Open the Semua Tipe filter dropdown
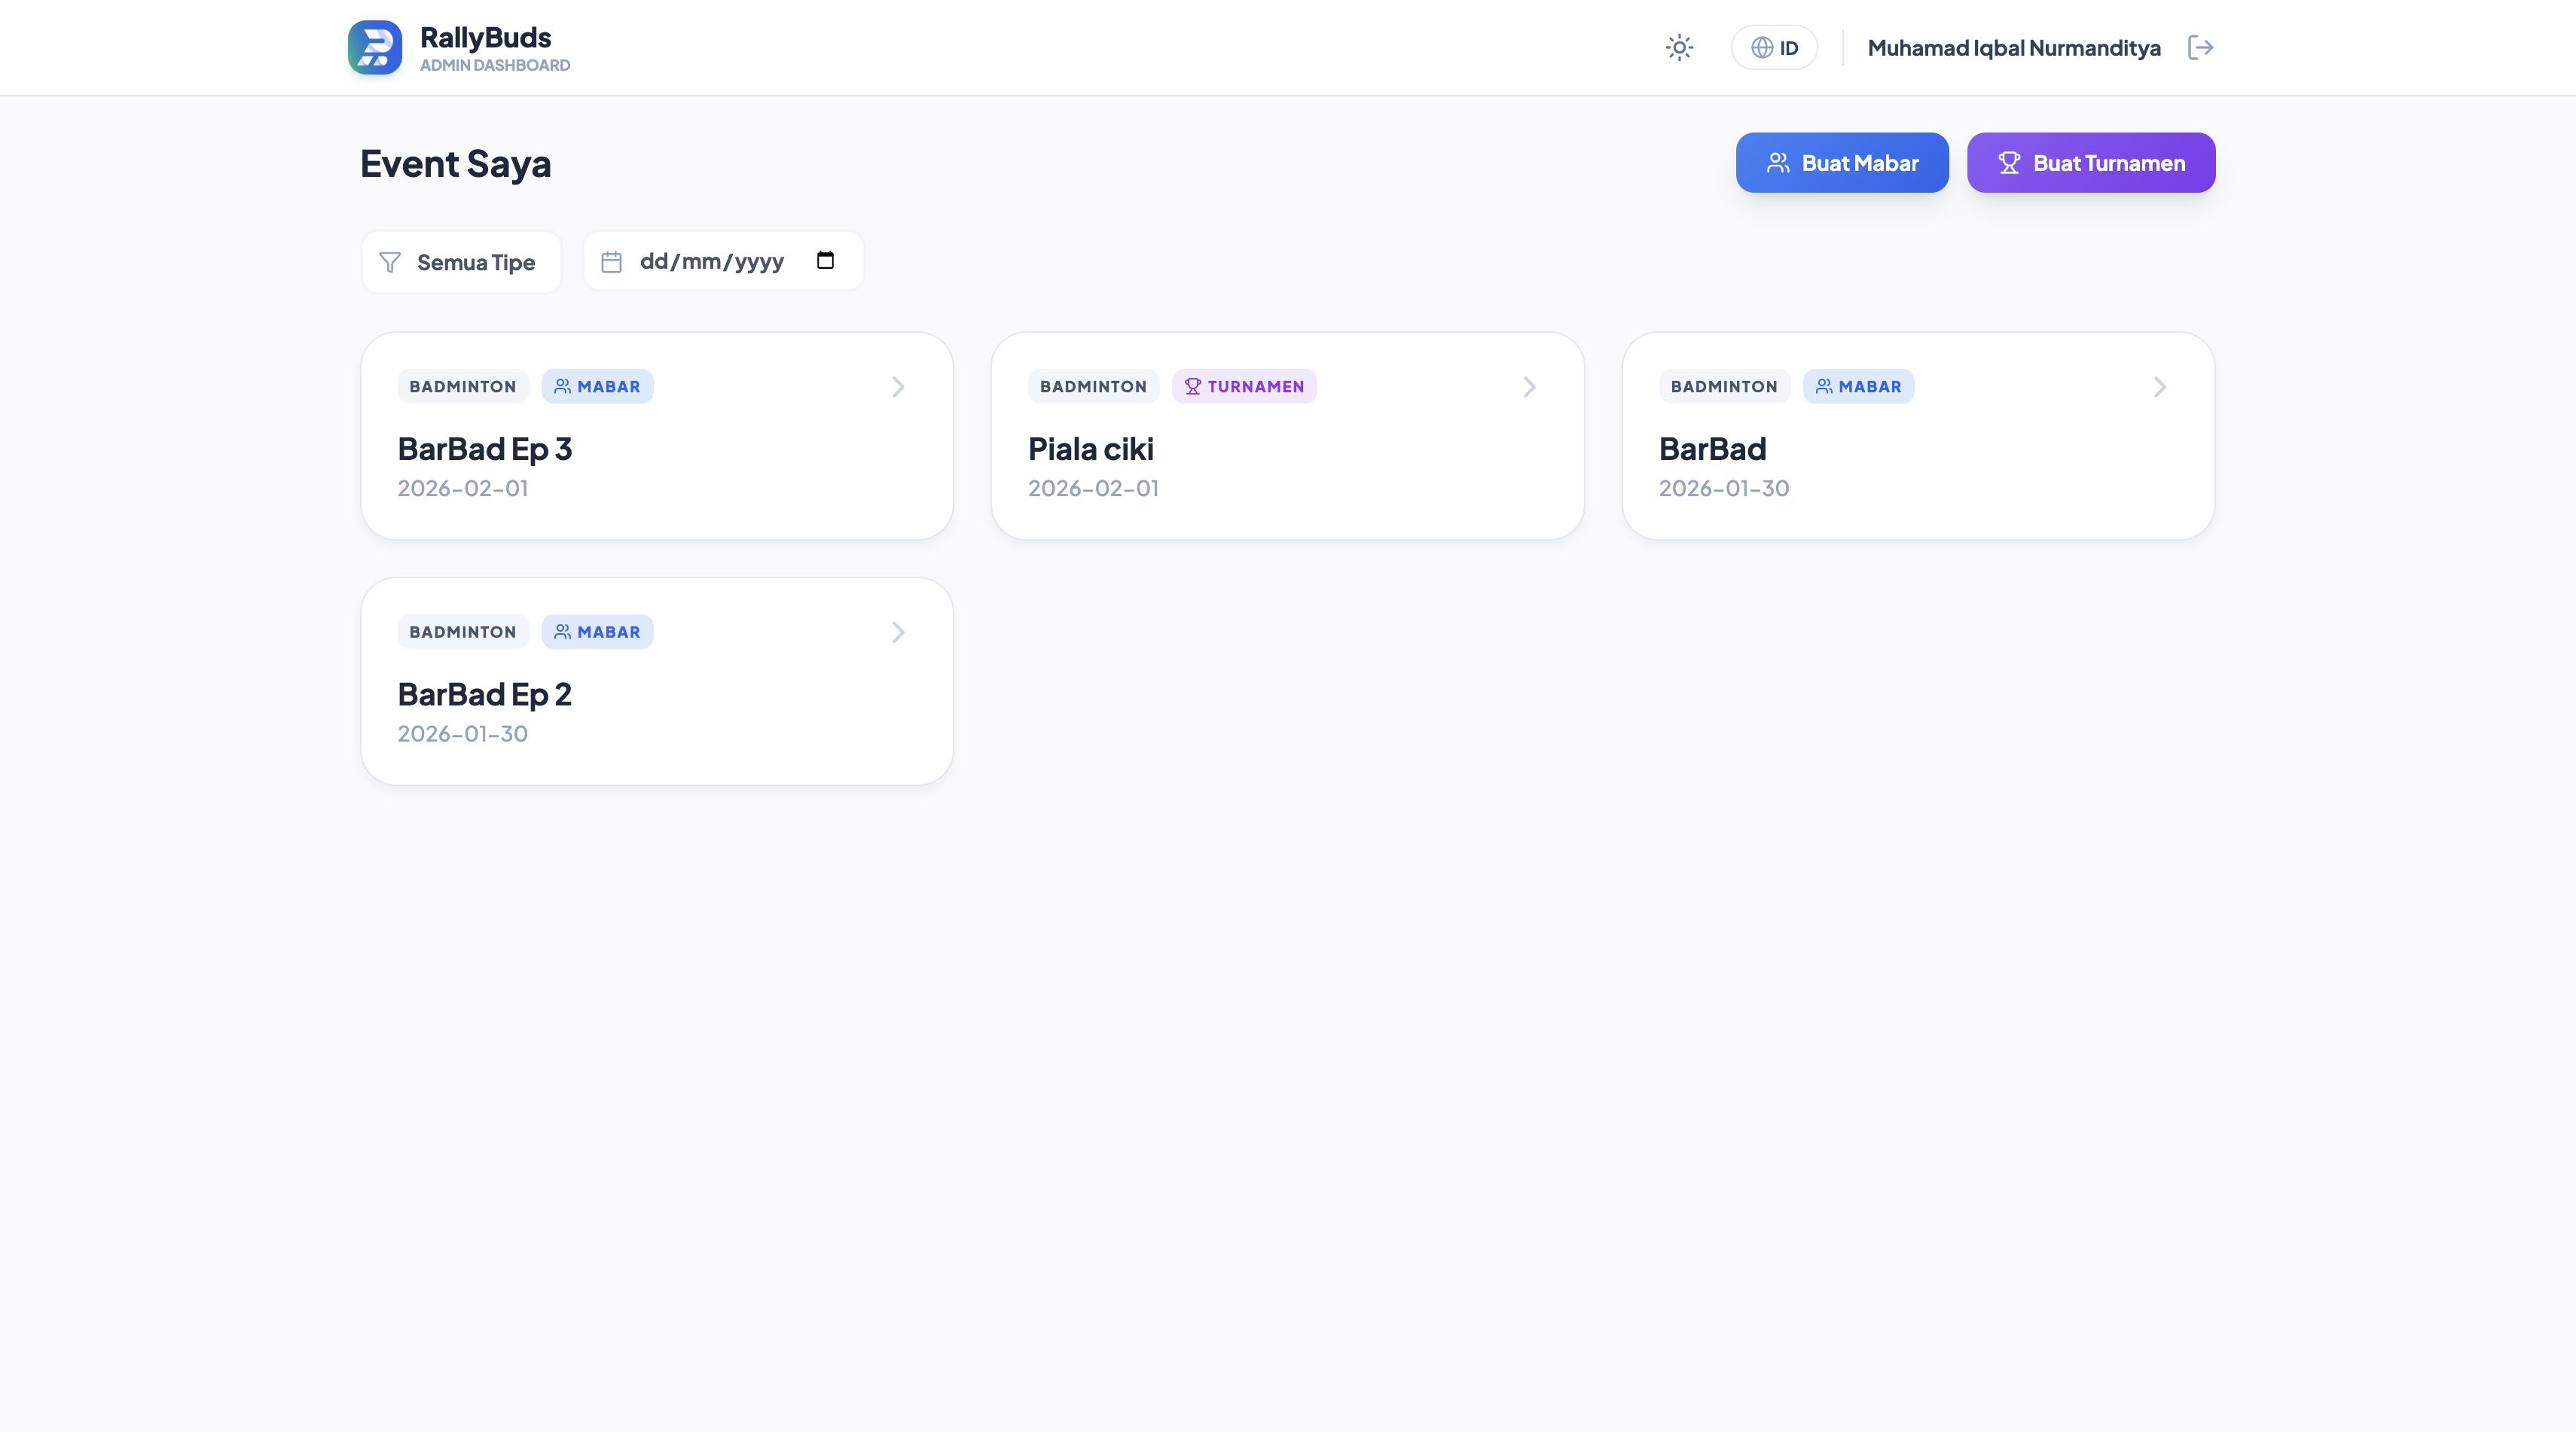The height and width of the screenshot is (1432, 2576). [461, 262]
